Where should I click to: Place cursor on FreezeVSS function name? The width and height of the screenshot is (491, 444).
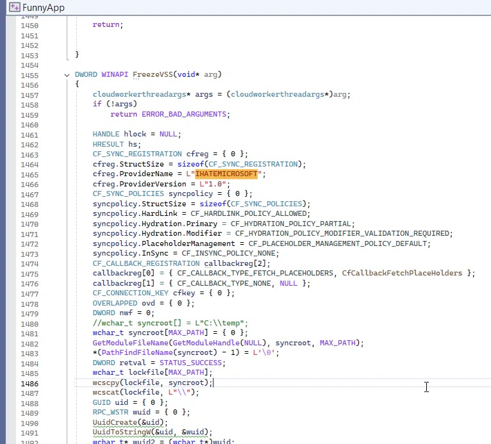click(x=153, y=74)
